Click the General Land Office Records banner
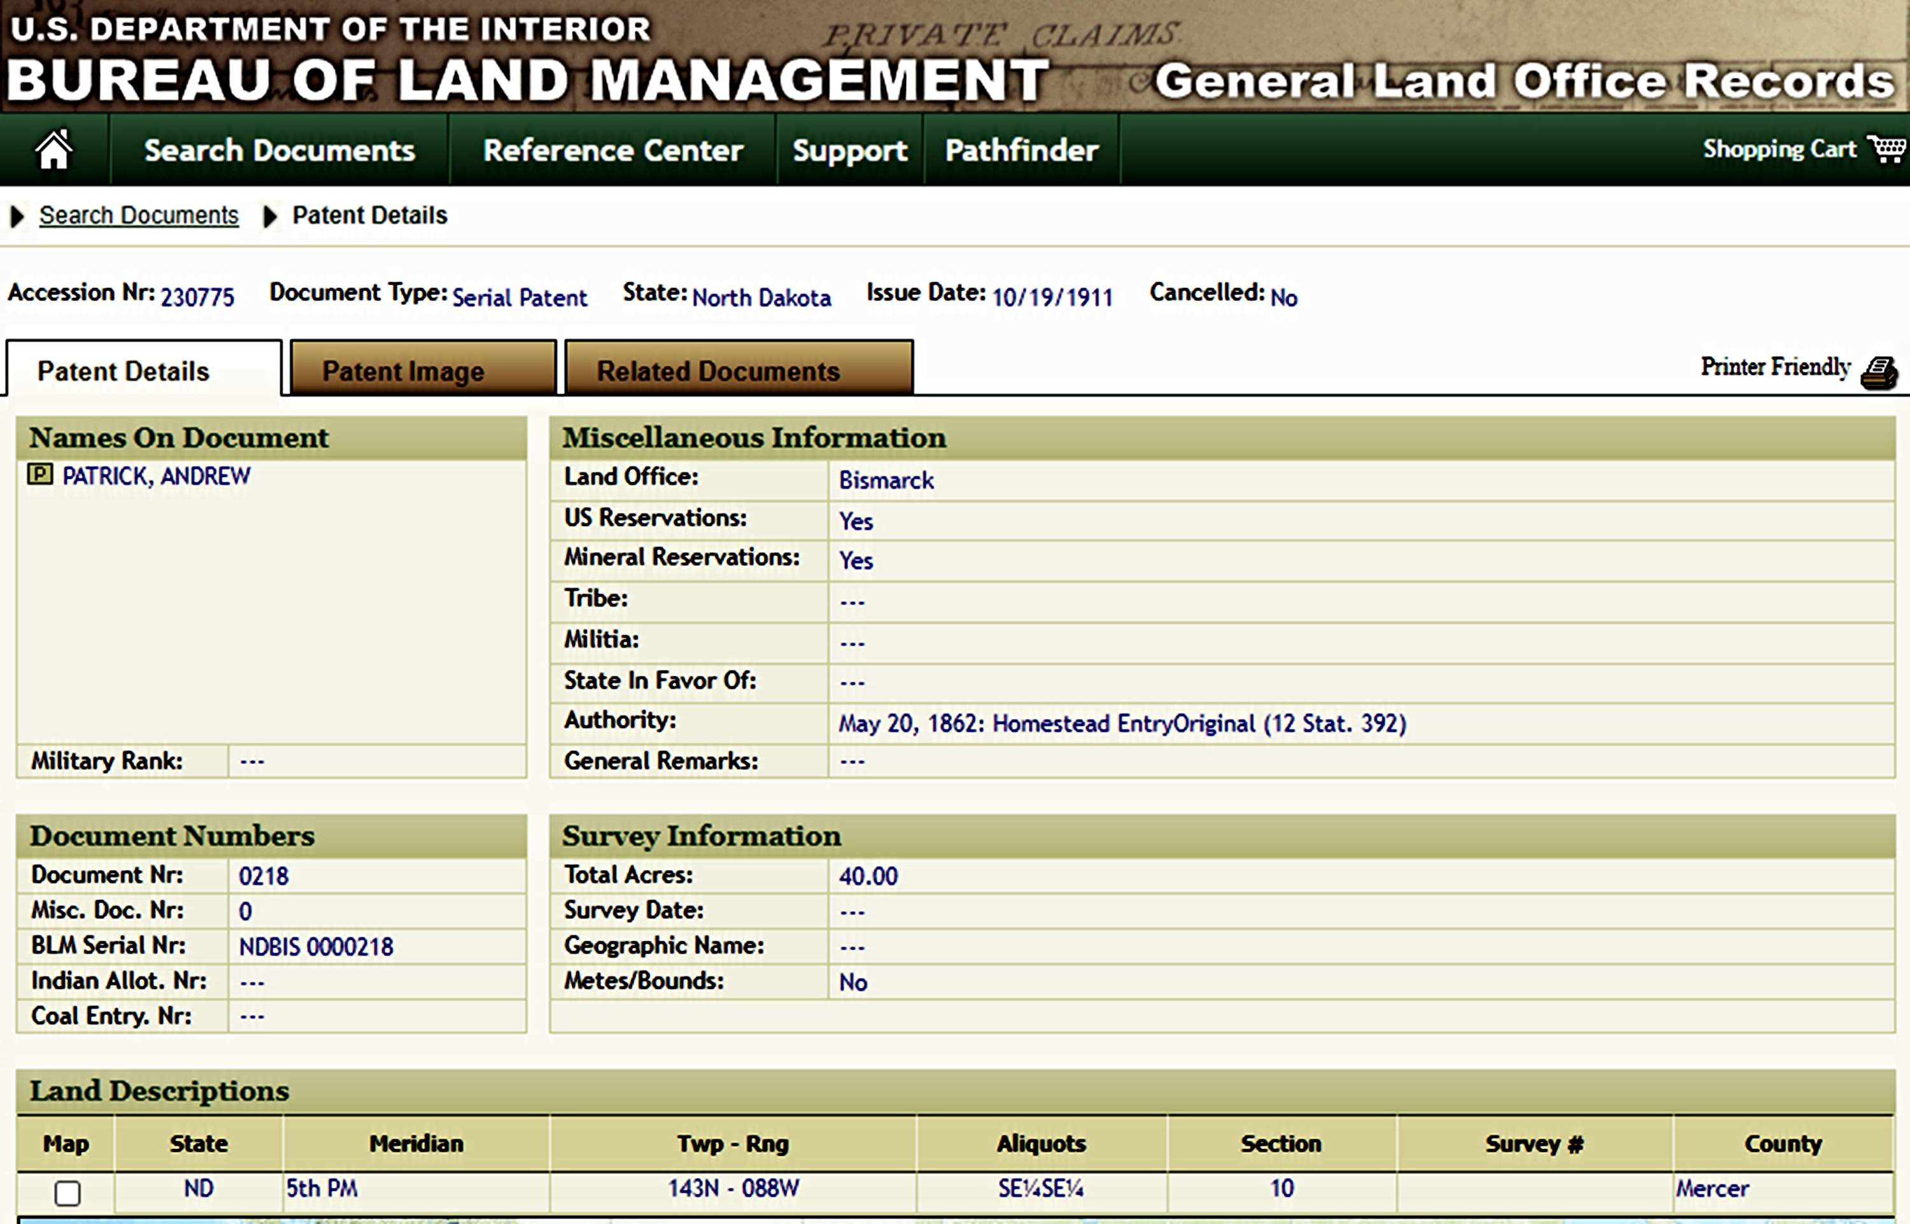This screenshot has height=1224, width=1910. 1524,82
